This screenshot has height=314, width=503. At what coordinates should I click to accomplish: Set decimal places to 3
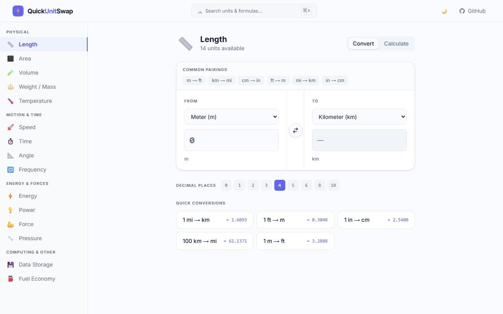[266, 185]
